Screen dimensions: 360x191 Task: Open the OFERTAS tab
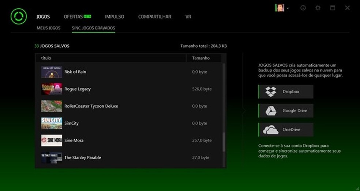click(x=73, y=17)
